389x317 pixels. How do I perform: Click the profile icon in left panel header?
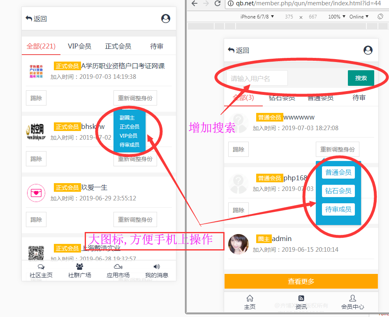(166, 18)
